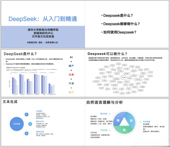
Task: Click the blue segment icon in the donut chart
Action: tap(118, 120)
